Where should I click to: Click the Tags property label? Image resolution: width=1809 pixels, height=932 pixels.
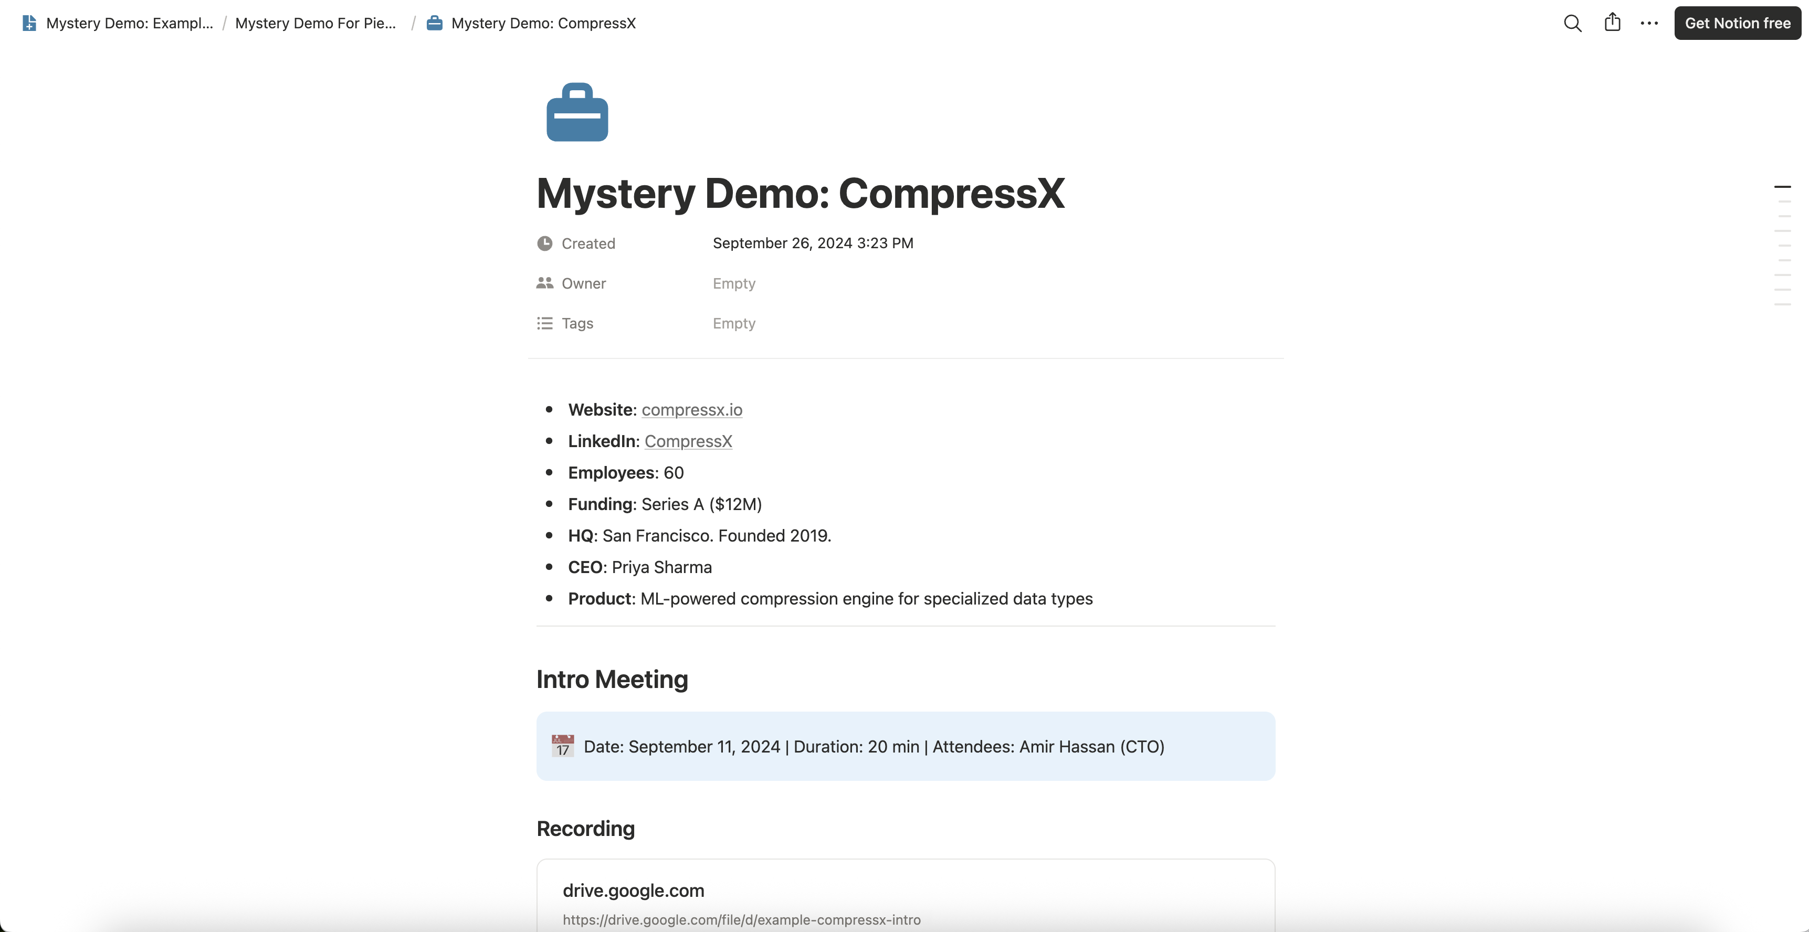click(577, 324)
